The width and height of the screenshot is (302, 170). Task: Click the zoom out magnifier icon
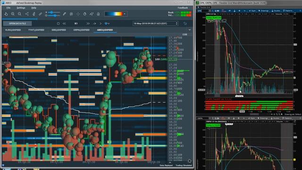pos(20,14)
